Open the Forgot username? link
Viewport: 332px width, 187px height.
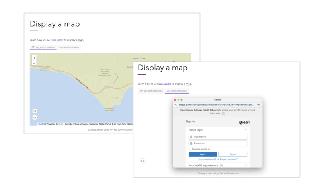pyautogui.click(x=207, y=159)
